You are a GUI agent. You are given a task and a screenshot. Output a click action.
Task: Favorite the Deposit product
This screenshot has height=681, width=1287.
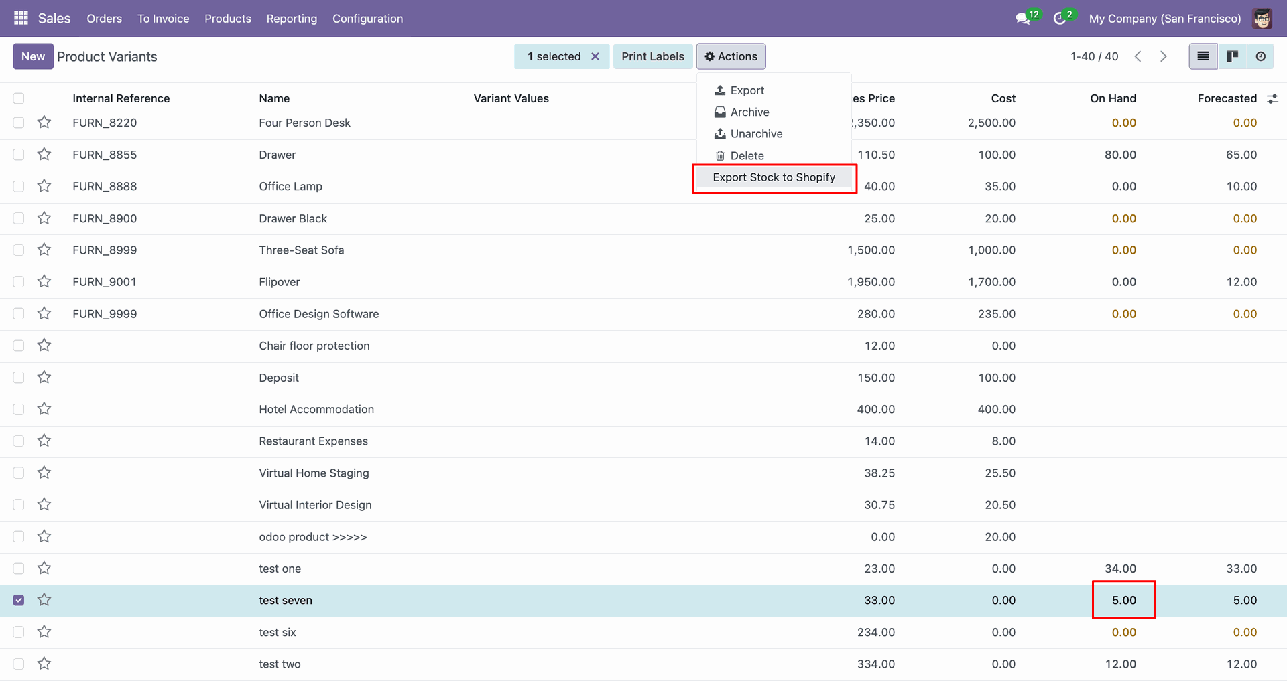(x=44, y=377)
